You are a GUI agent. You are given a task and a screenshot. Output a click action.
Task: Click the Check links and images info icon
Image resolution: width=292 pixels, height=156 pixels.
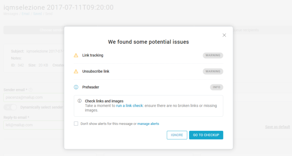click(80, 101)
